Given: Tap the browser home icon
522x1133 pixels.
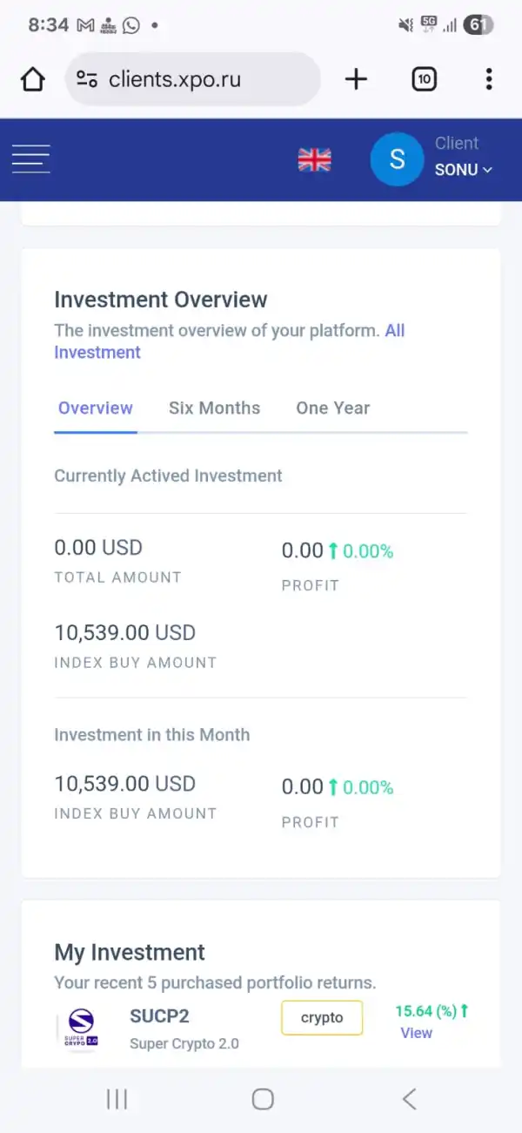Looking at the screenshot, I should click(x=32, y=79).
